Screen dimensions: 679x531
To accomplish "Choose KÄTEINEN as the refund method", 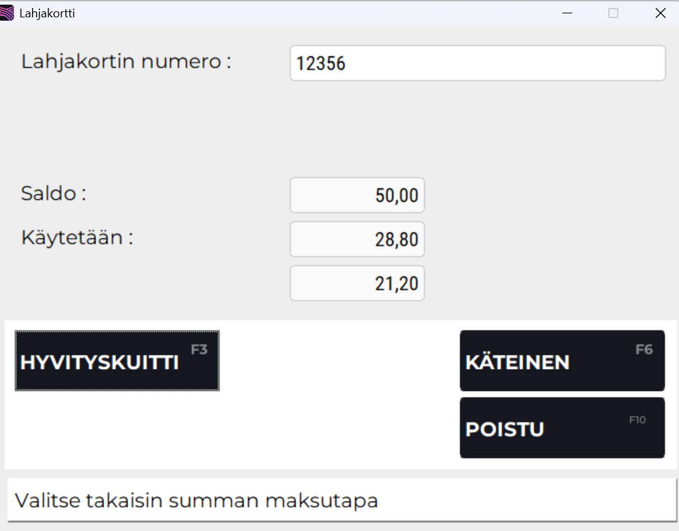I will [x=562, y=361].
